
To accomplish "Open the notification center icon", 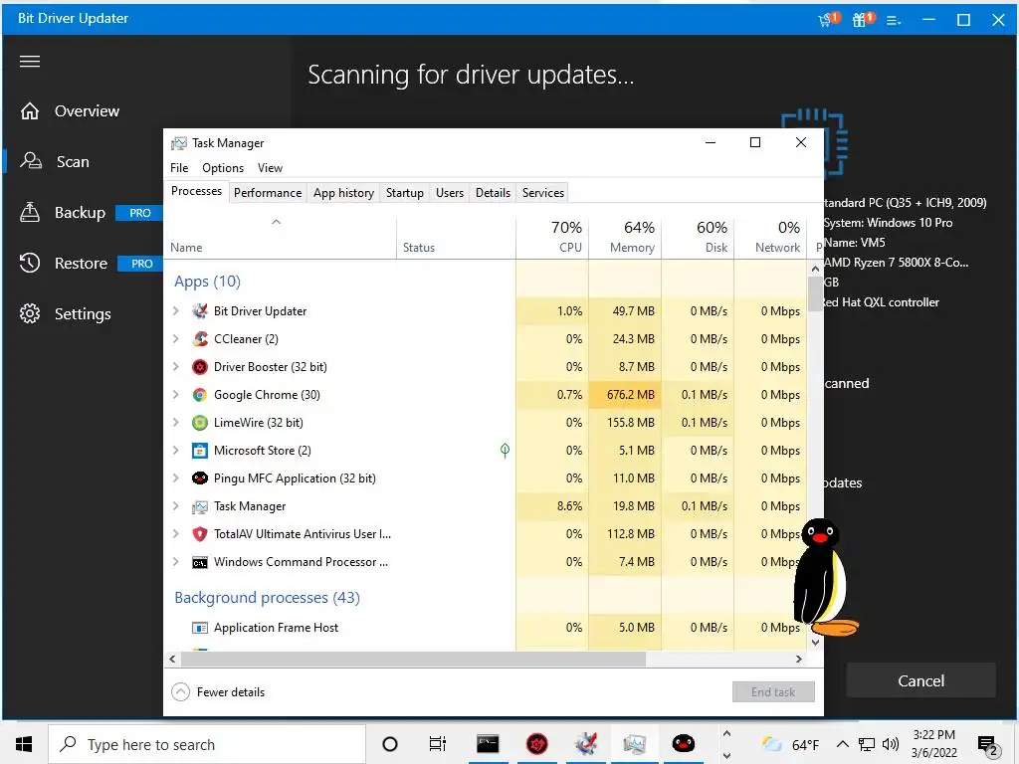I will (988, 746).
